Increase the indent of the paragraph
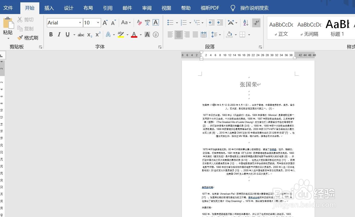This screenshot has height=217, width=355. (220, 23)
